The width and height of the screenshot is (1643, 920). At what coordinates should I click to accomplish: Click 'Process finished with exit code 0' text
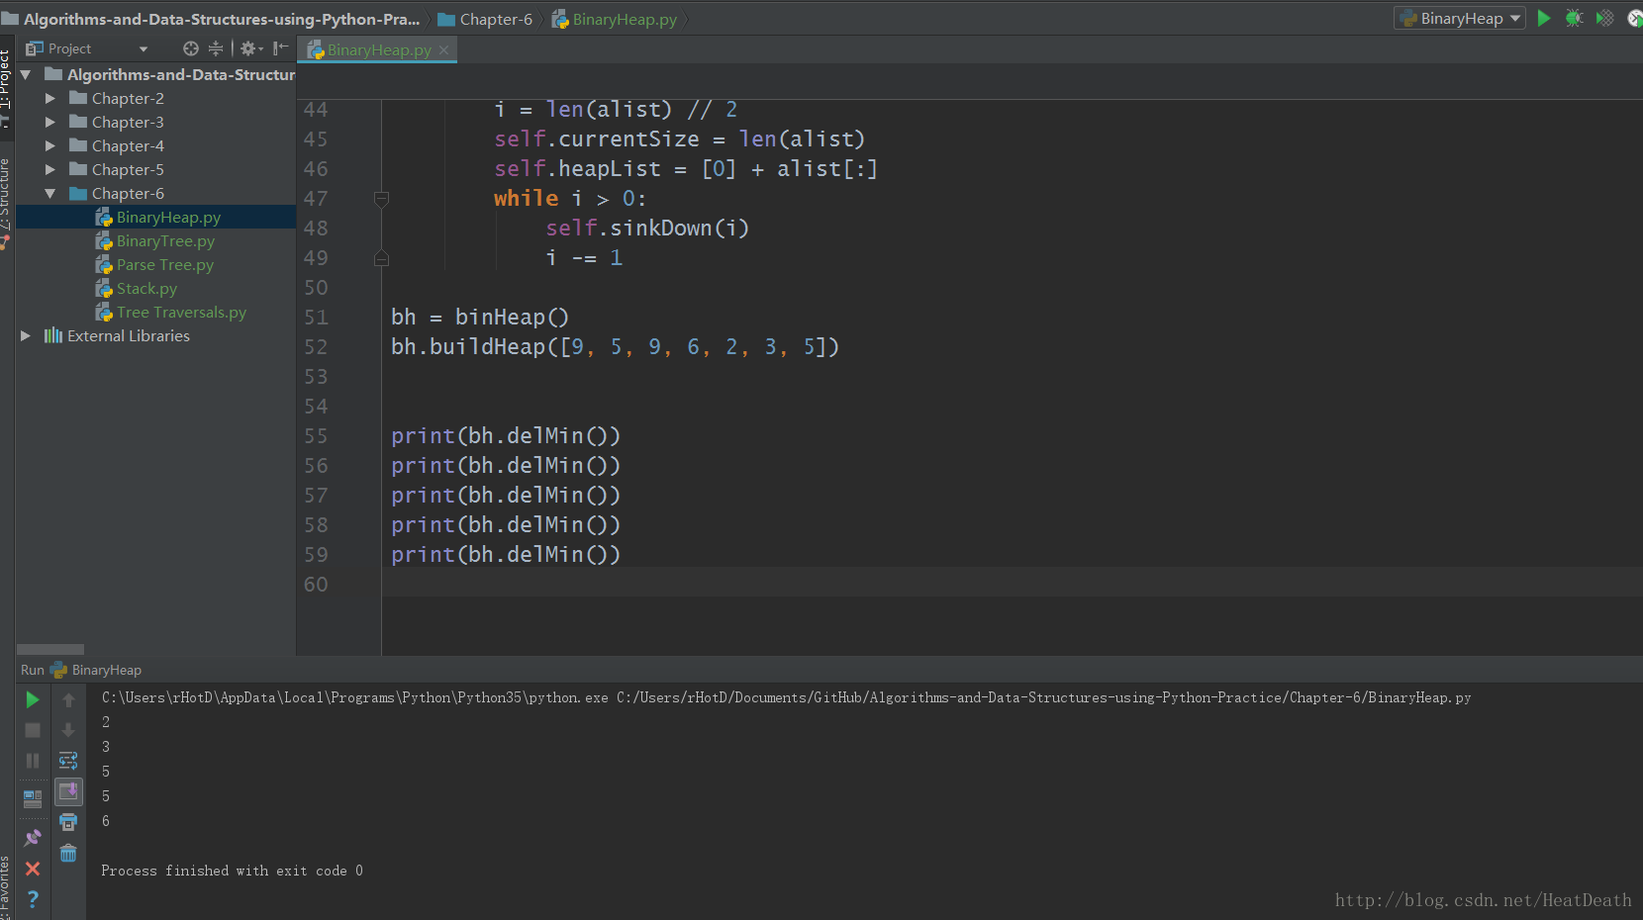click(232, 871)
